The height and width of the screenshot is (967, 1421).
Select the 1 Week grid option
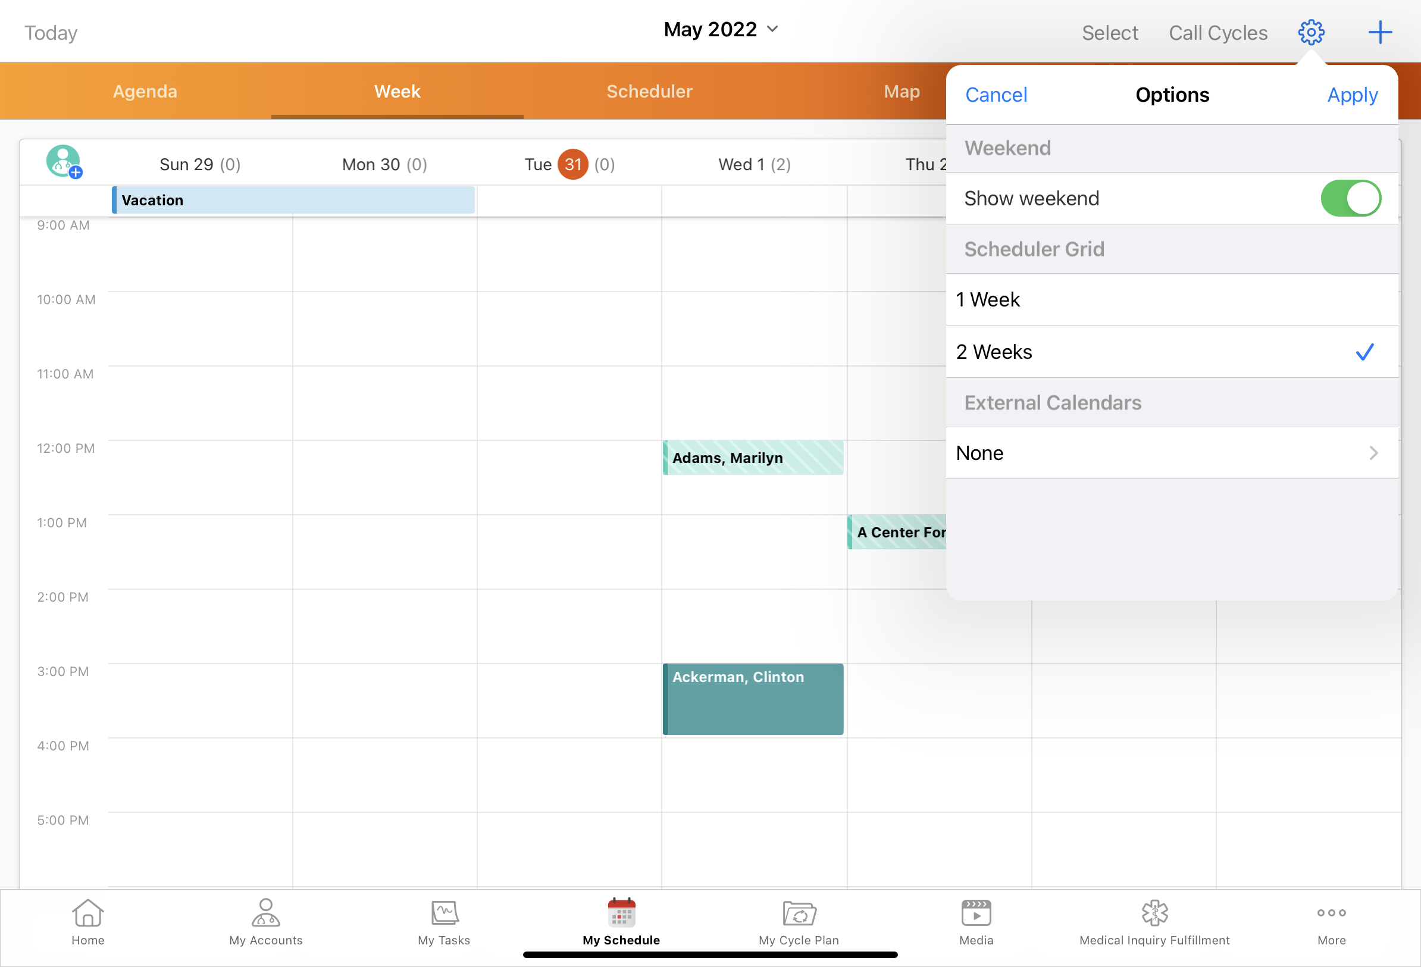[1171, 300]
